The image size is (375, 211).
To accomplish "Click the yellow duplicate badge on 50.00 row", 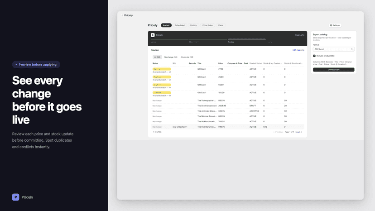I will click(162, 85).
